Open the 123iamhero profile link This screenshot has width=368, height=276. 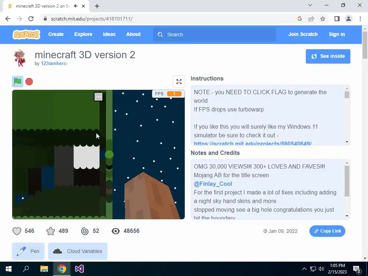coord(54,63)
